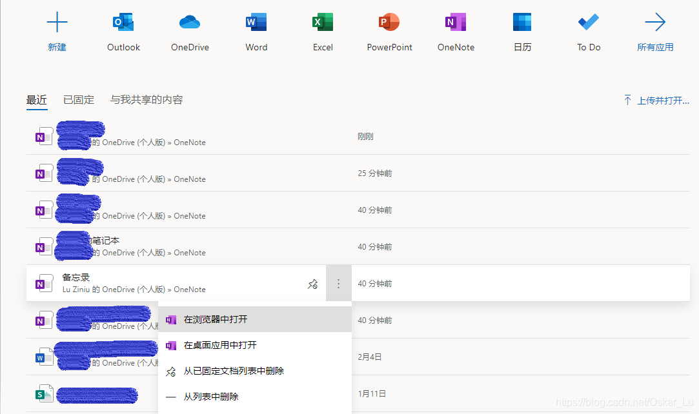Click the 上传并打开 upload link

(656, 101)
